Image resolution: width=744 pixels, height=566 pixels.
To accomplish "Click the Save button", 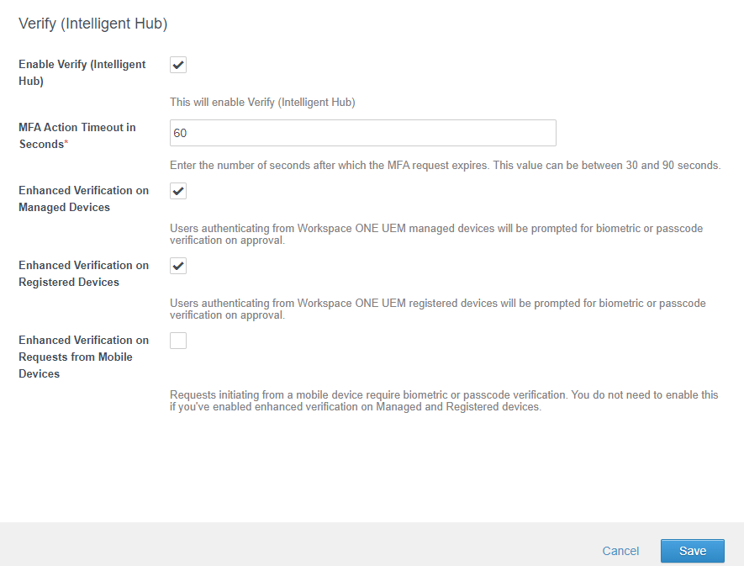I will pos(692,551).
